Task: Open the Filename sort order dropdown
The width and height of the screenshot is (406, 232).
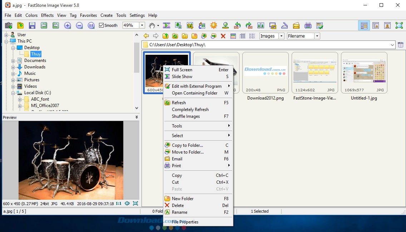Action: (x=317, y=36)
